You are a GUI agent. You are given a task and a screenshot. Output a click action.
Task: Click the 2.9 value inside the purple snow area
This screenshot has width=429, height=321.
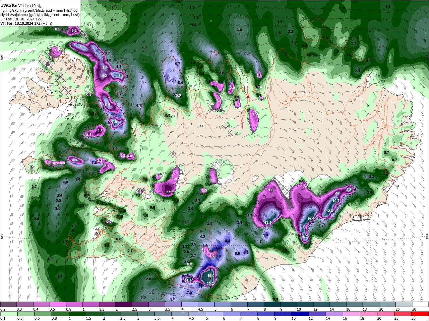tap(169, 192)
